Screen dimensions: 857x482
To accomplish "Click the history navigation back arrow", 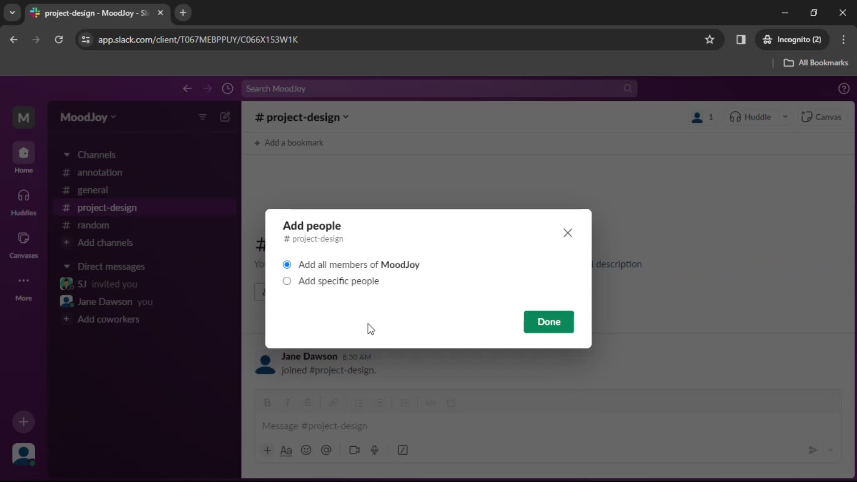I will point(187,88).
